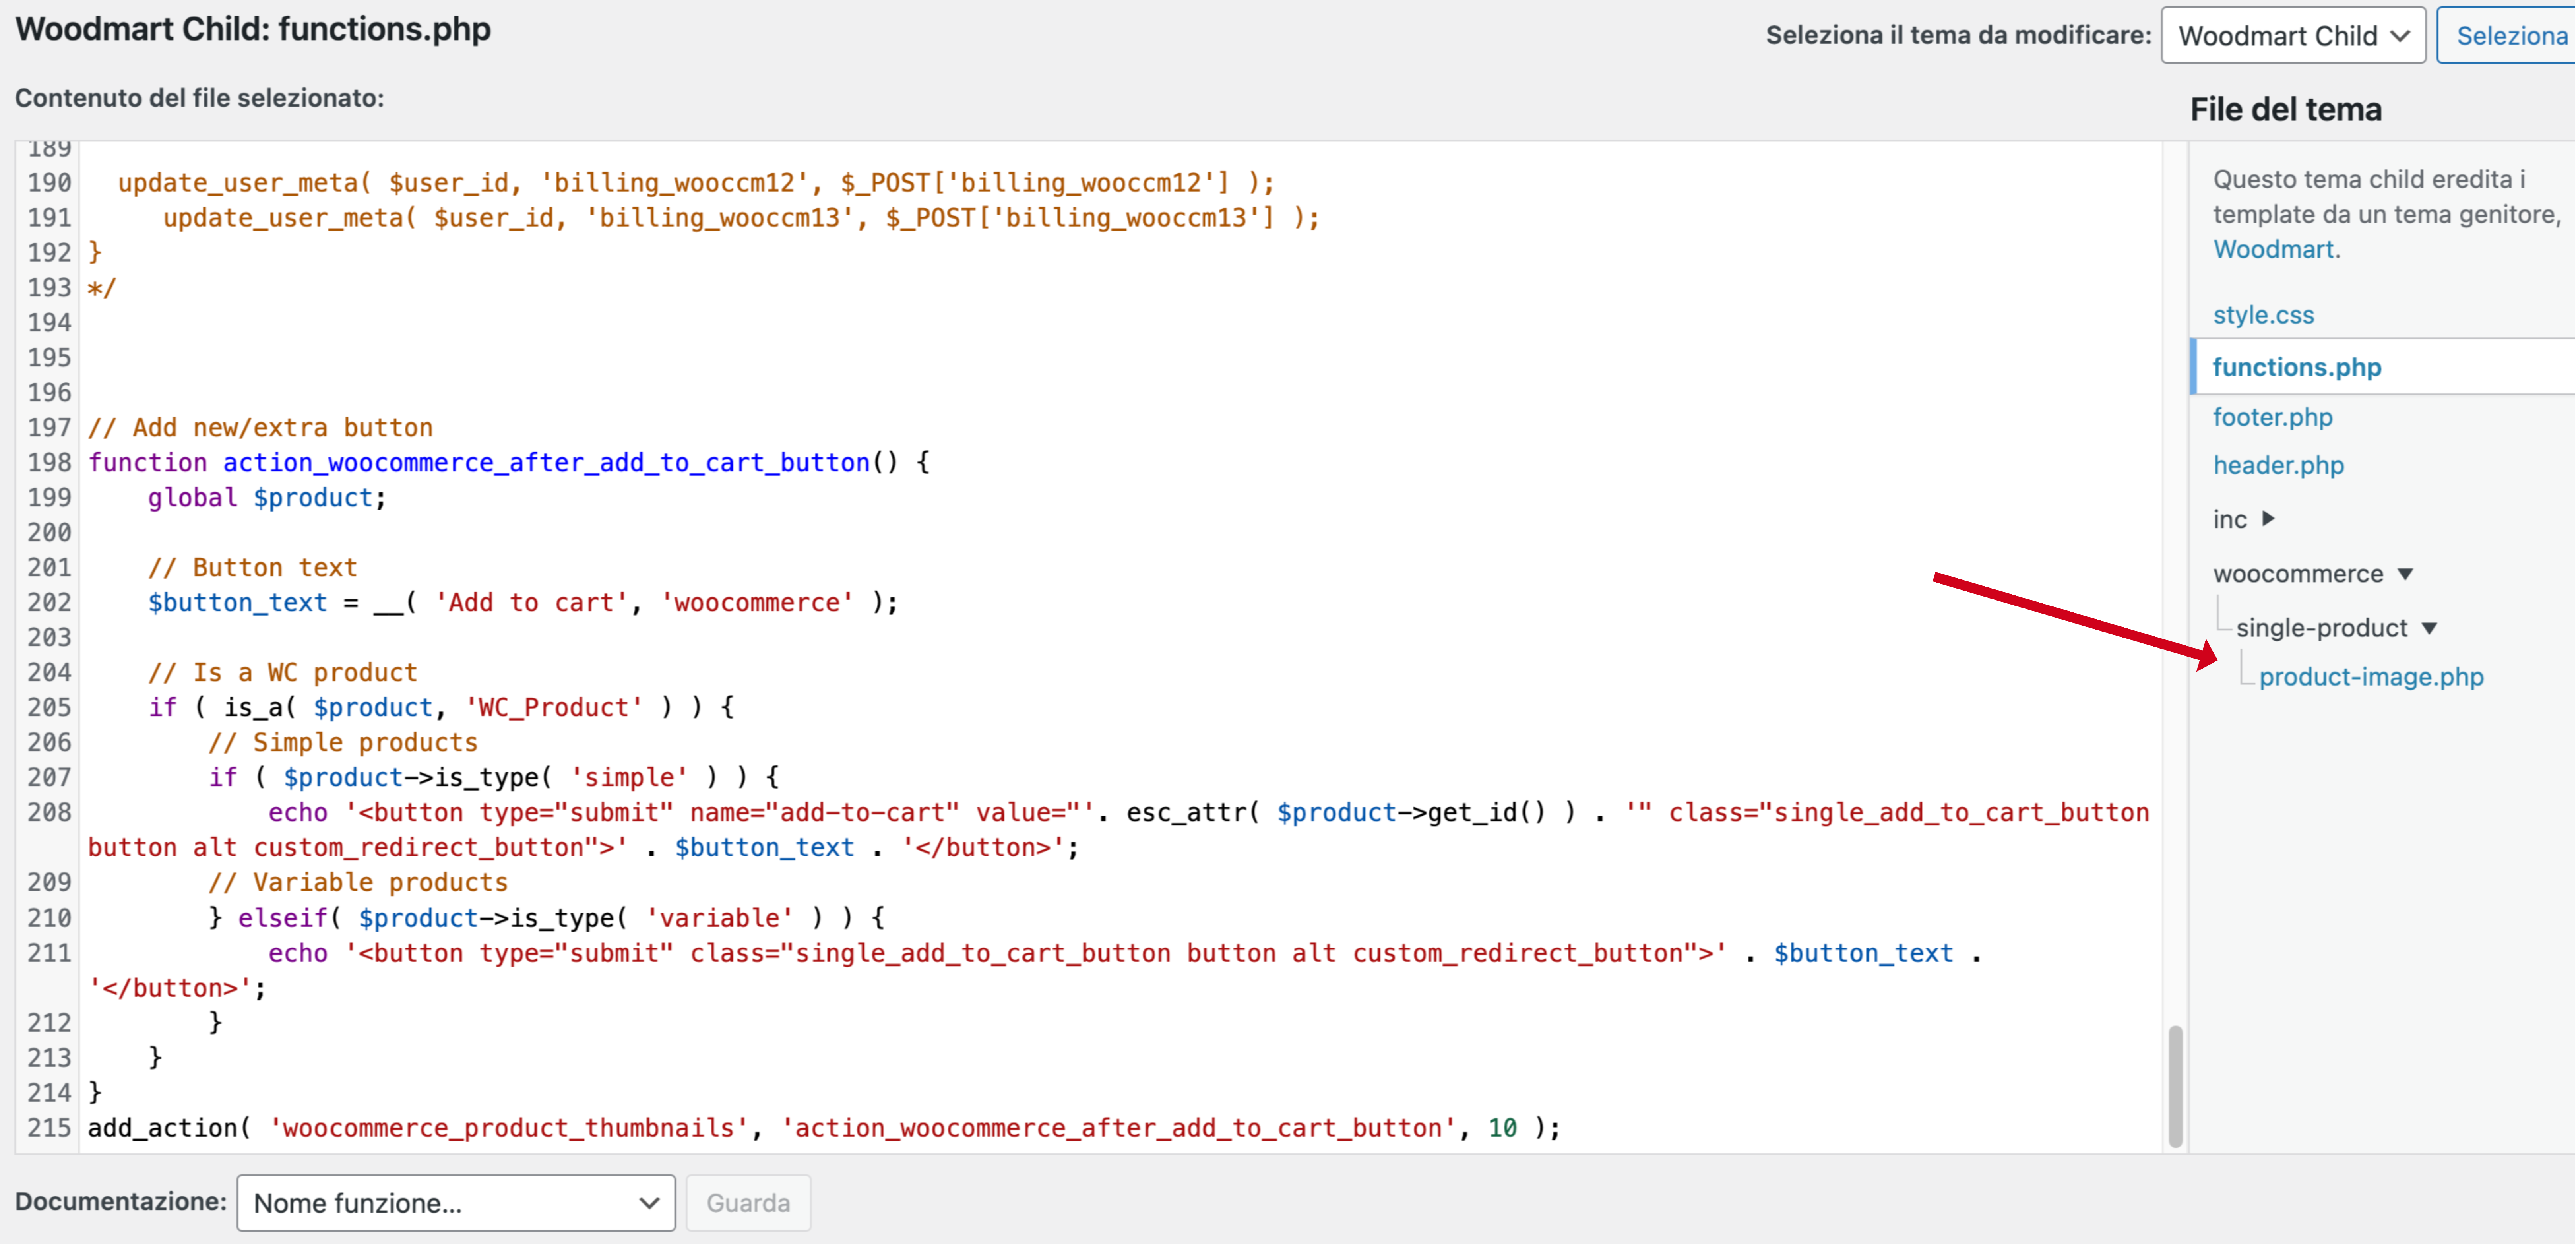
Task: Click the inc folder label
Action: (x=2229, y=519)
